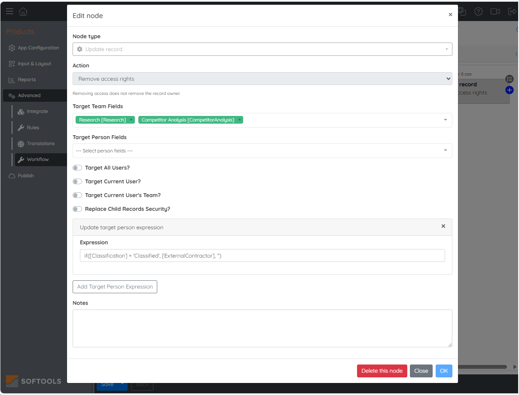Open the Node type dropdown
519x395 pixels.
[262, 49]
